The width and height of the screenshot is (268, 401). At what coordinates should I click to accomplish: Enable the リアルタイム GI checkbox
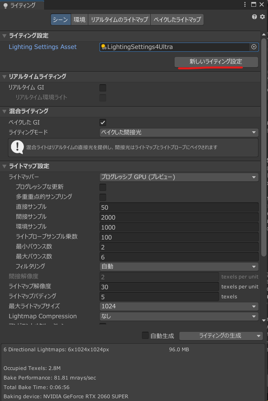click(103, 88)
